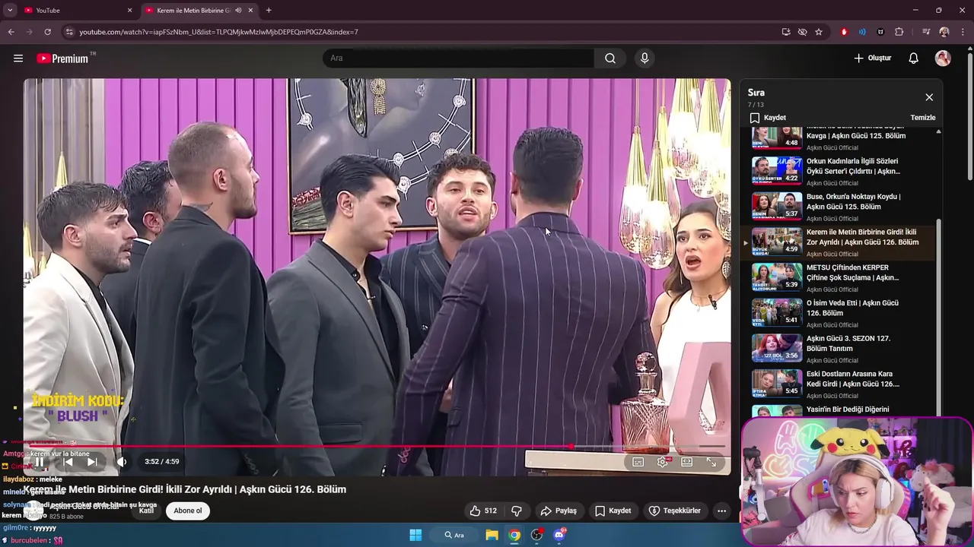Close the YouTube browser tab
The height and width of the screenshot is (547, 974).
point(129,11)
